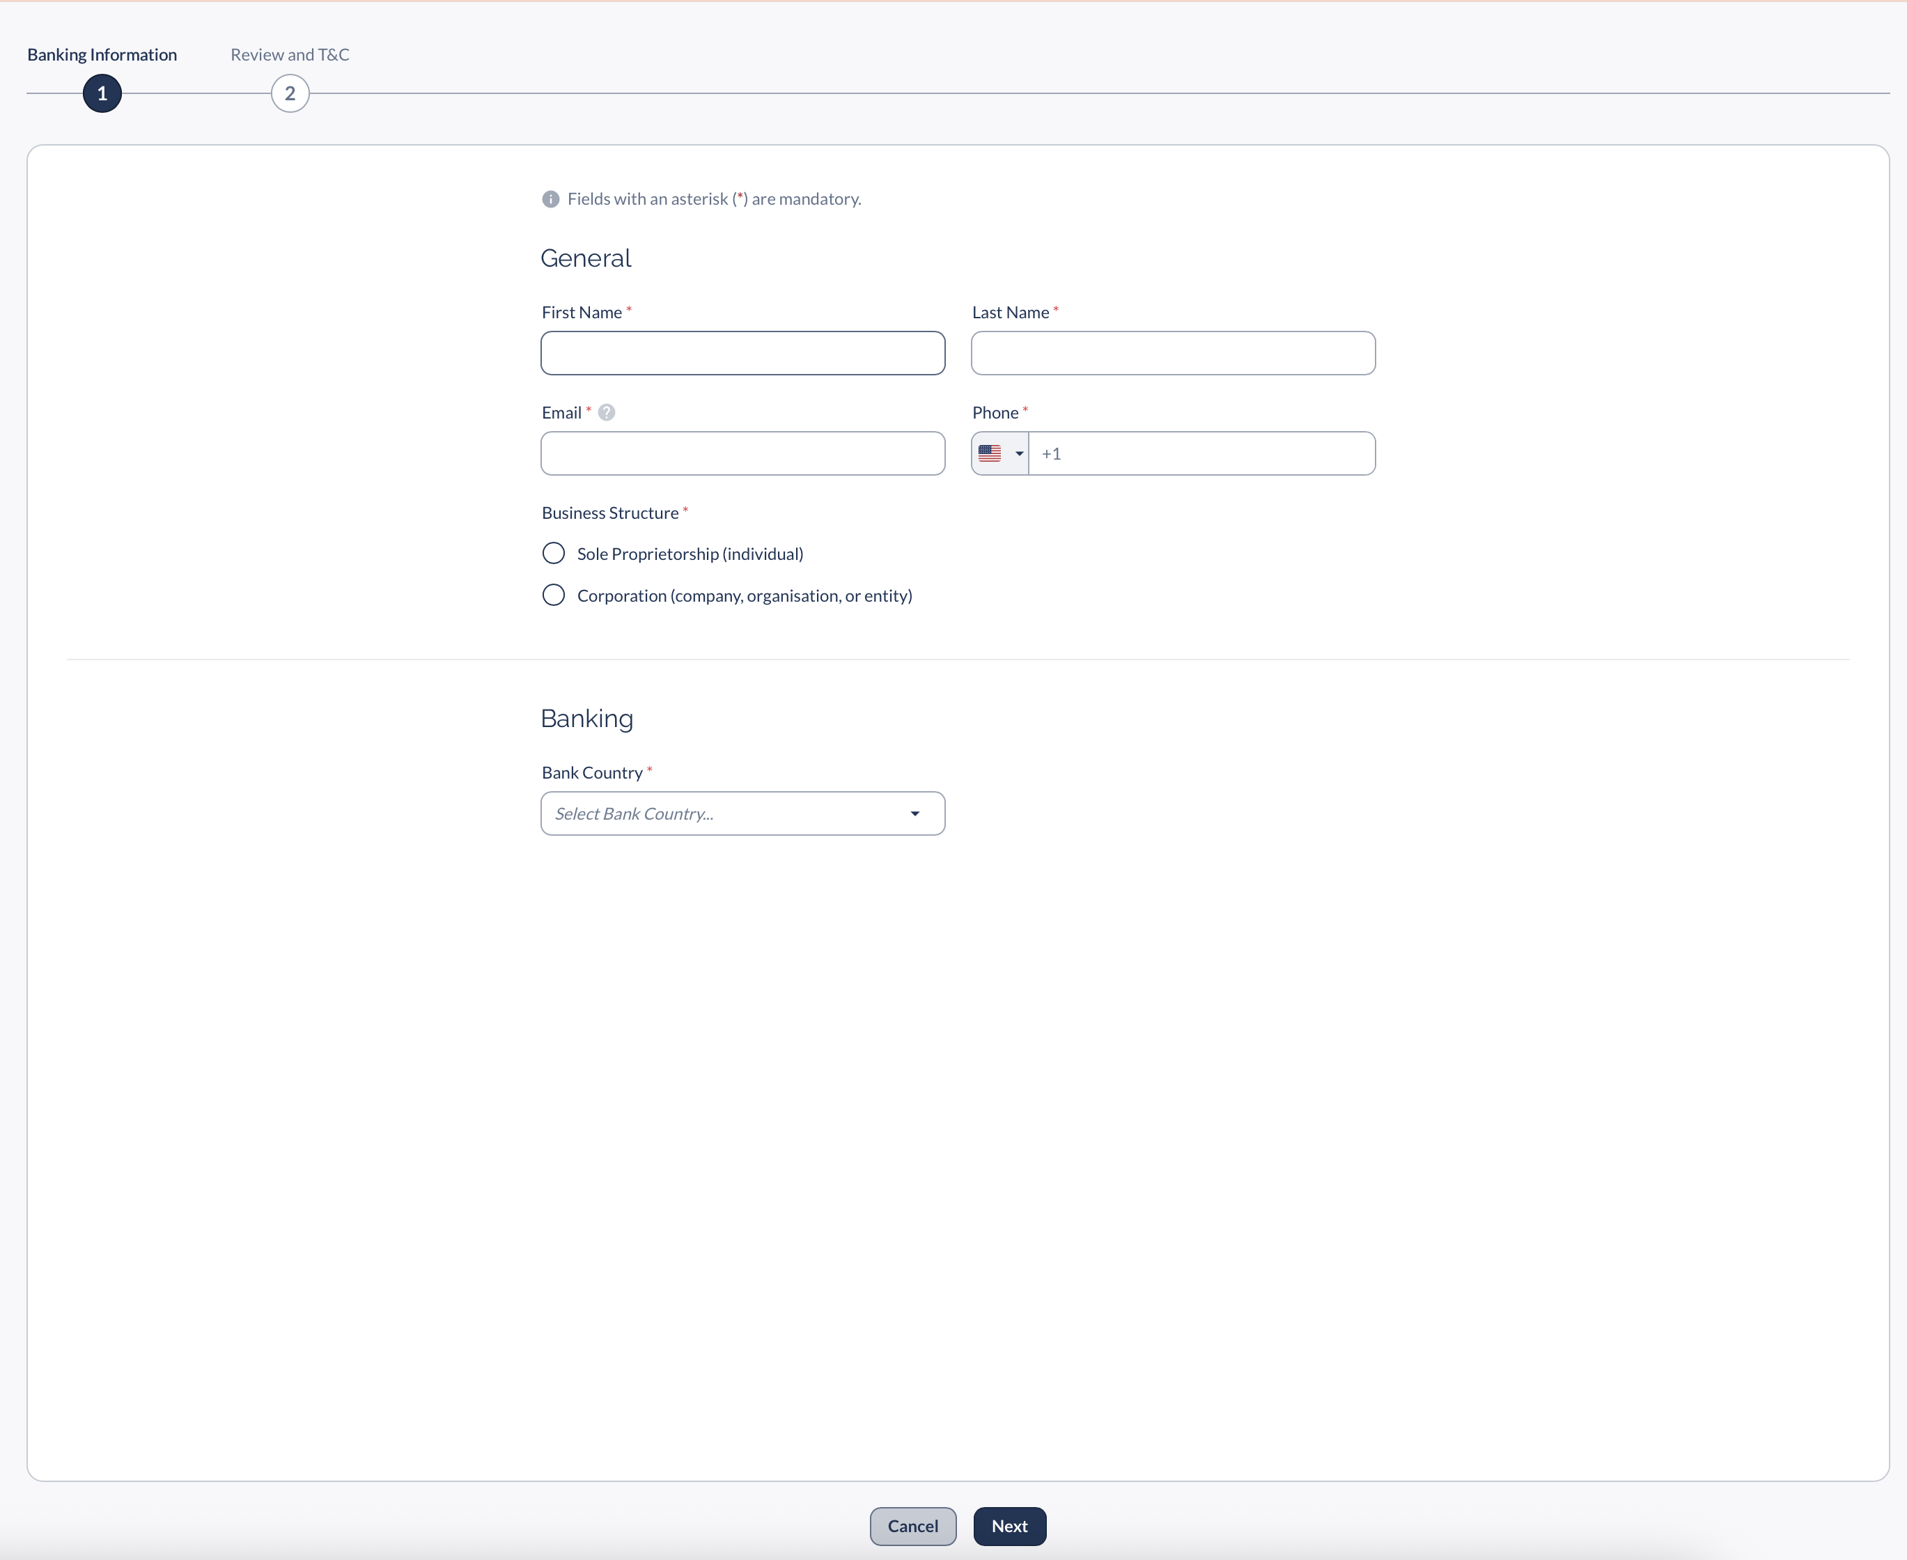Open the Email help question mark tooltip
Image resolution: width=1907 pixels, height=1560 pixels.
(x=607, y=412)
